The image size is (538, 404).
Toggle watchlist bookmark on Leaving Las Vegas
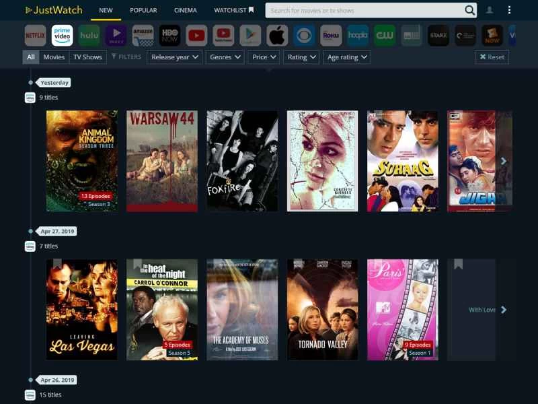point(57,264)
